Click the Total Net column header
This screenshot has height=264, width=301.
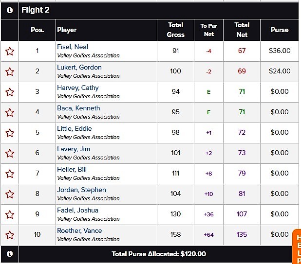coord(242,30)
